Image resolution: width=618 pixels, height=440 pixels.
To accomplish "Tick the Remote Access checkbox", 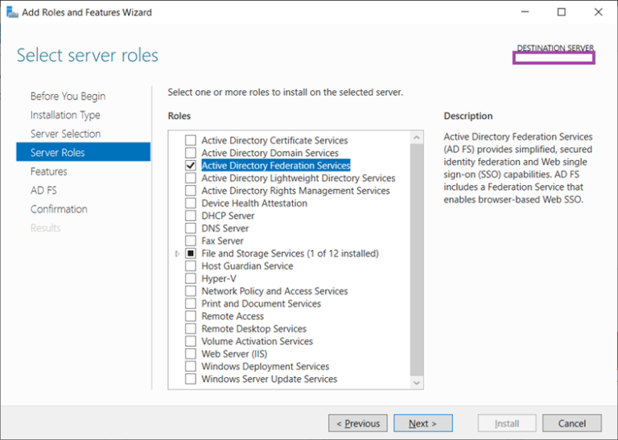I will point(191,316).
